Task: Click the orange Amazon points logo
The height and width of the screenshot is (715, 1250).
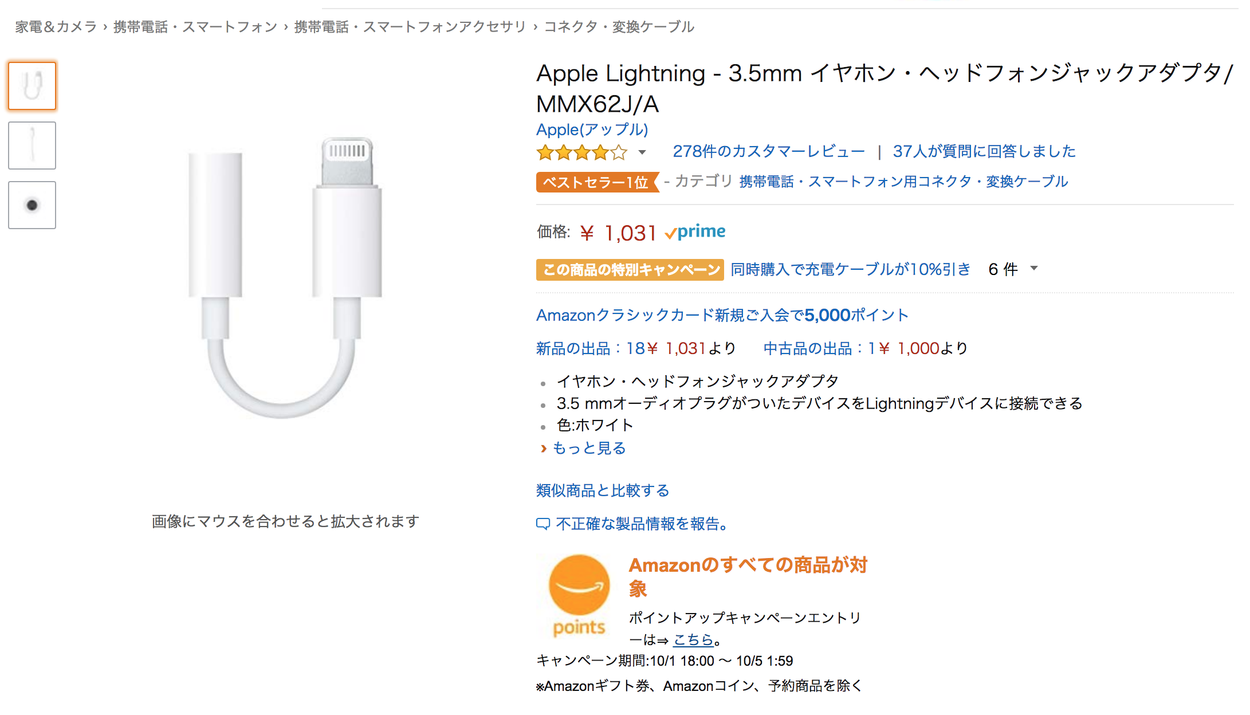Action: [579, 595]
